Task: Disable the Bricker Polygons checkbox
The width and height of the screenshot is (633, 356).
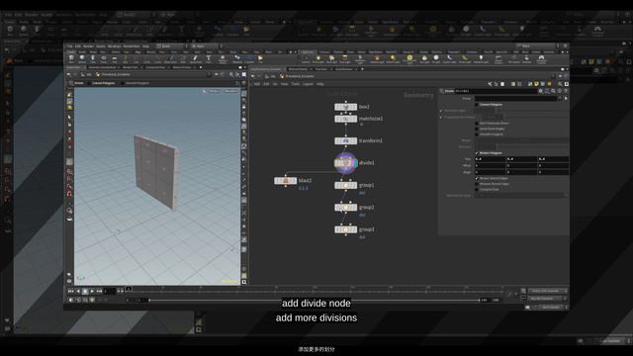Action: pos(477,153)
